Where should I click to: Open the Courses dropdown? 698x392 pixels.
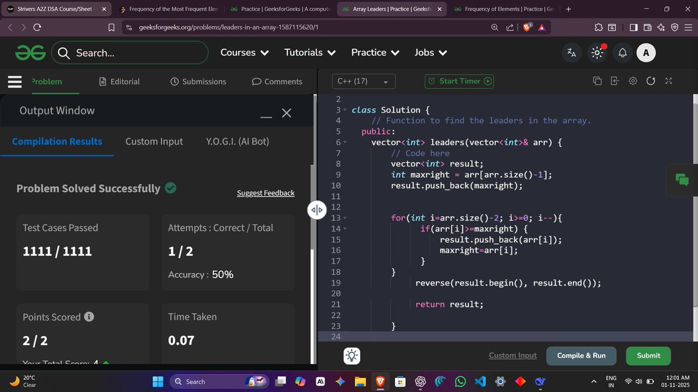(244, 52)
